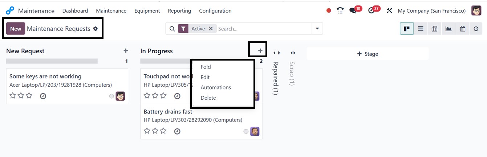Open the settings gear next to Maintenance Requests
The height and width of the screenshot is (157, 487).
(x=96, y=29)
